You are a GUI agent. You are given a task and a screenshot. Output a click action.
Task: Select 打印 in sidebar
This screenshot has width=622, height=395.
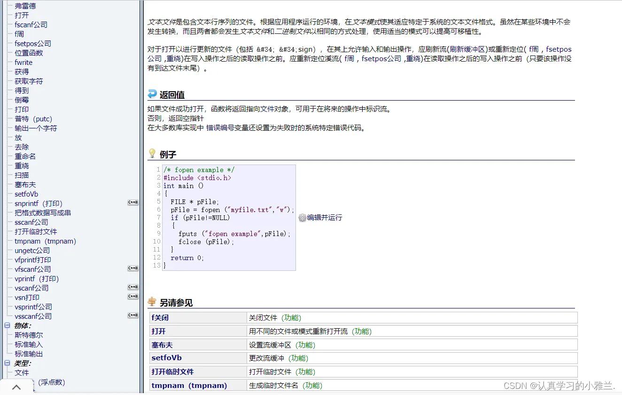[x=22, y=109]
